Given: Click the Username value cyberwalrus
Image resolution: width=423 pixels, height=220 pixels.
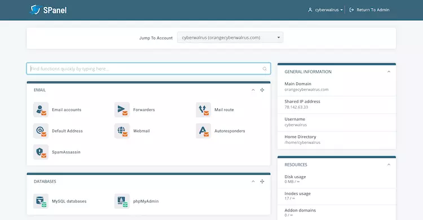Looking at the screenshot, I should click(296, 125).
